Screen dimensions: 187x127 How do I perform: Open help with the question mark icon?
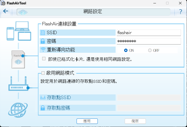[181, 12]
